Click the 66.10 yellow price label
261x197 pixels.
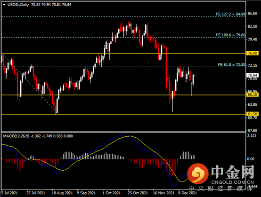point(253,95)
